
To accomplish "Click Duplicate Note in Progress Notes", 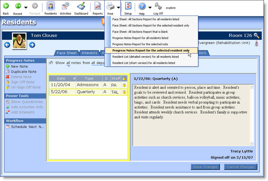I will [x=23, y=72].
